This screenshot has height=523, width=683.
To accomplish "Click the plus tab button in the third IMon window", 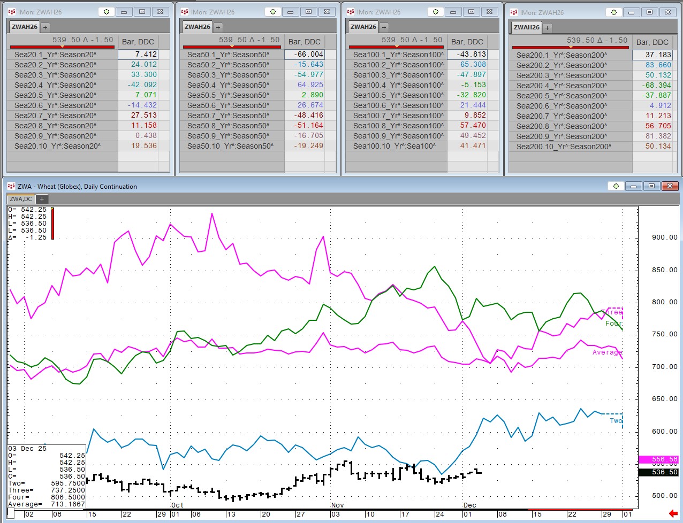I will [384, 27].
